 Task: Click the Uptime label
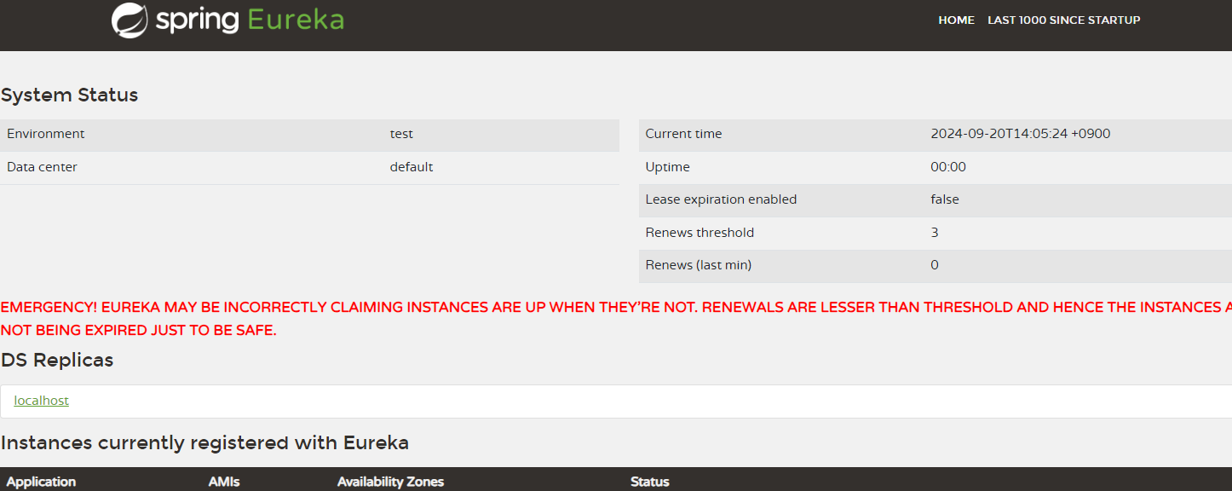(x=667, y=167)
